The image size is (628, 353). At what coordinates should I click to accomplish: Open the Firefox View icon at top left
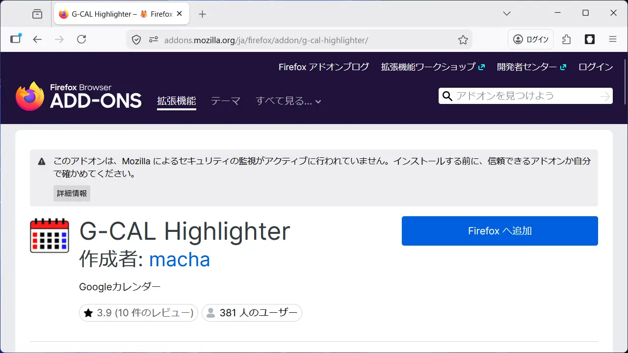tap(37, 14)
